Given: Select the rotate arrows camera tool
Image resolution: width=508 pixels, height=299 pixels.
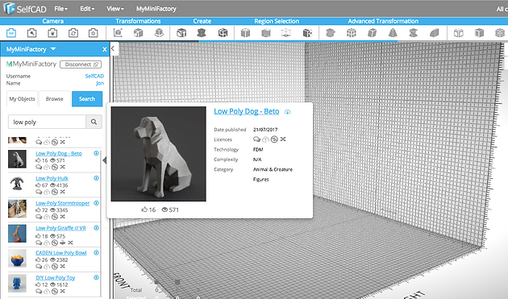Looking at the screenshot, I should pyautogui.click(x=73, y=33).
